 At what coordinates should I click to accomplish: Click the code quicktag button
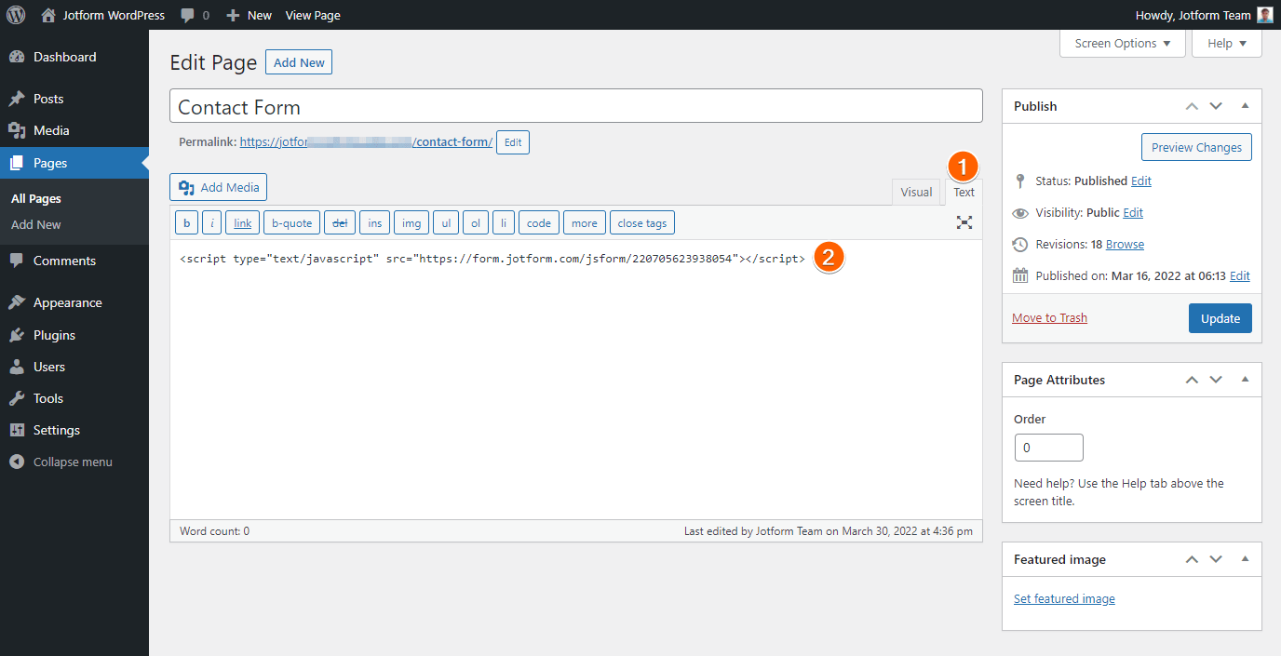[x=539, y=223]
